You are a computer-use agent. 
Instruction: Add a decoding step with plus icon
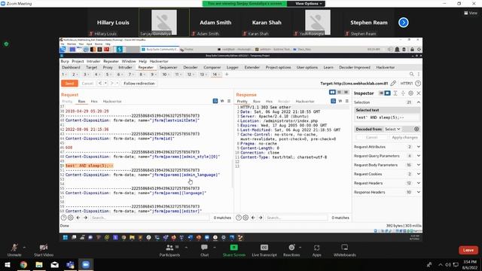[x=416, y=129]
